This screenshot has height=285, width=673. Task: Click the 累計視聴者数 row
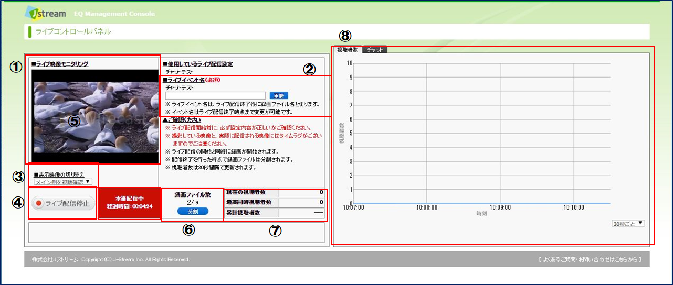[275, 213]
